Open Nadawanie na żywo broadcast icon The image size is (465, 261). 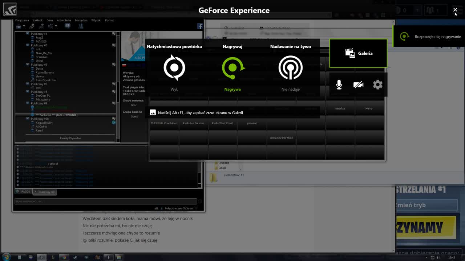pyautogui.click(x=291, y=67)
